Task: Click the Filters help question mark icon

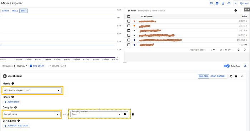Action: click(x=12, y=97)
